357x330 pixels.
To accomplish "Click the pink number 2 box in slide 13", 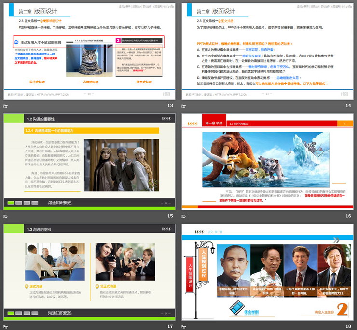I will pyautogui.click(x=118, y=41).
